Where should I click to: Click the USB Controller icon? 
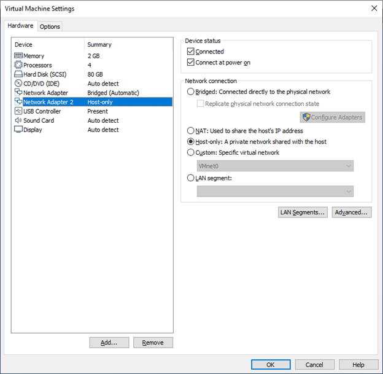click(18, 111)
